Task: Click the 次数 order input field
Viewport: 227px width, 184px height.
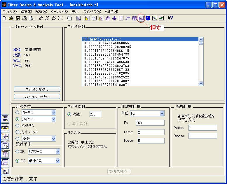Action: click(x=95, y=114)
